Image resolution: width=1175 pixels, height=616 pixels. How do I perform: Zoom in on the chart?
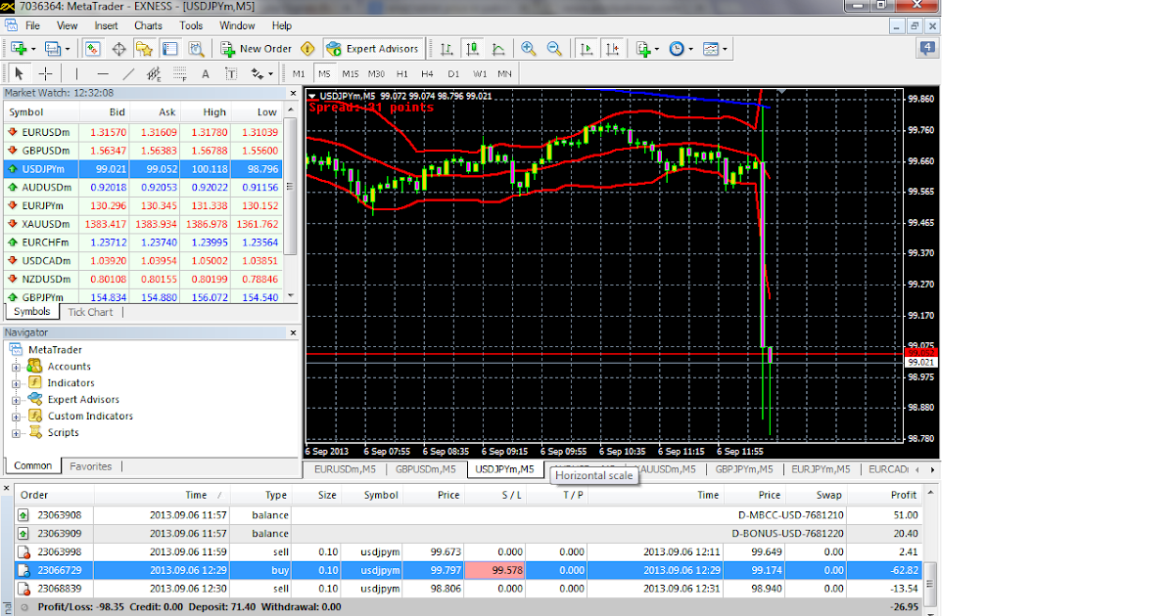[x=529, y=48]
